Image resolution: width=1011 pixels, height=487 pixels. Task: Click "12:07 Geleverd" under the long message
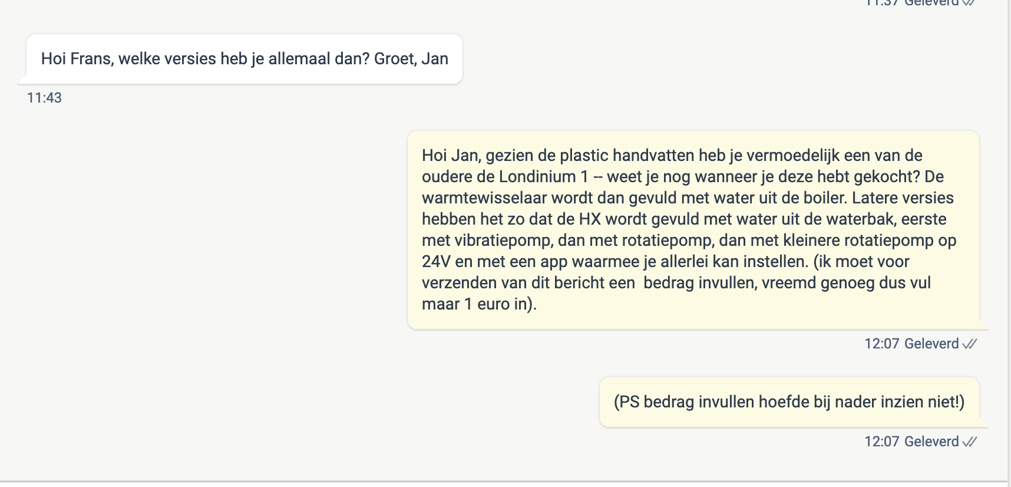point(911,344)
